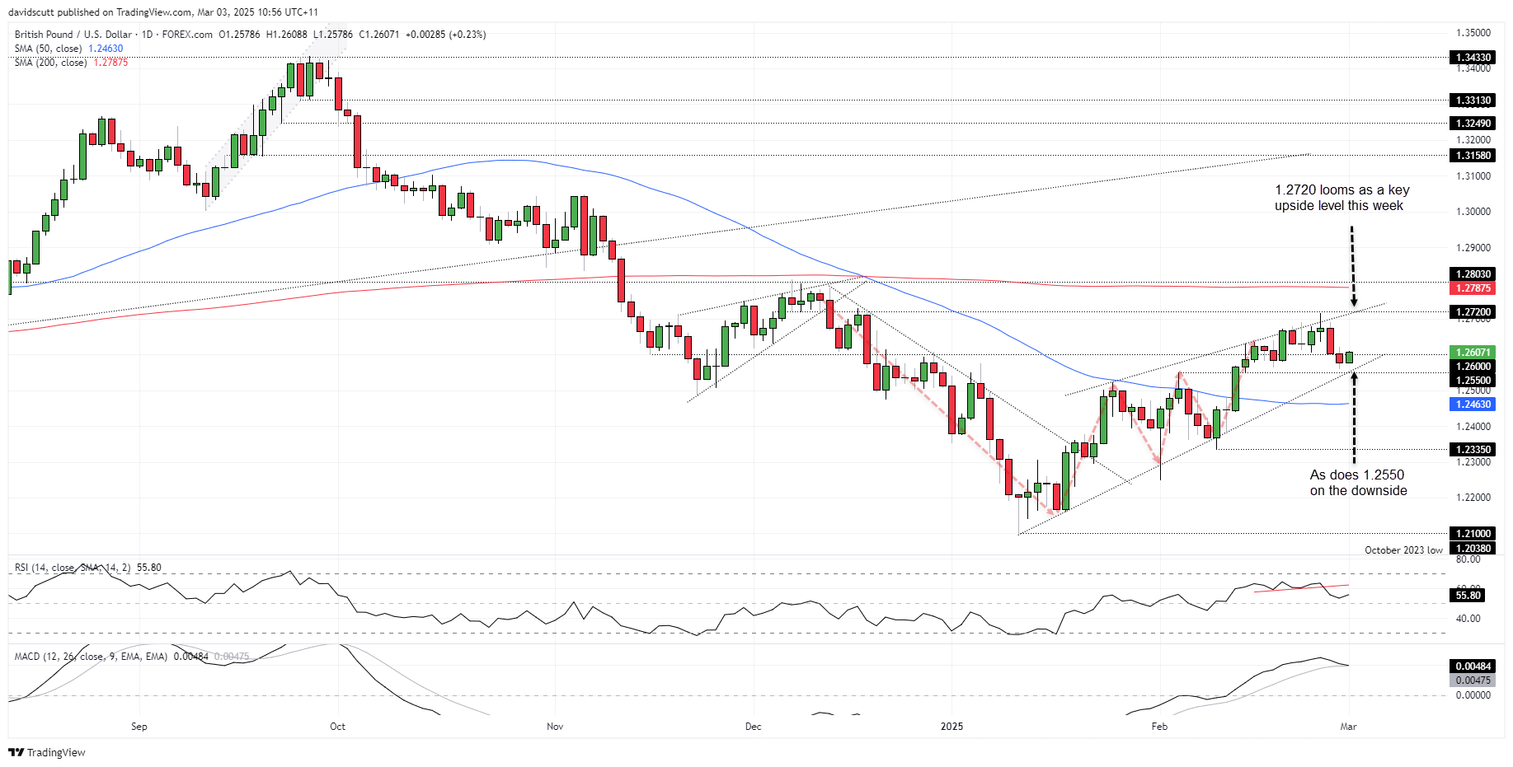Click the October 2023 low annotation
The height and width of the screenshot is (767, 1513).
click(1403, 550)
